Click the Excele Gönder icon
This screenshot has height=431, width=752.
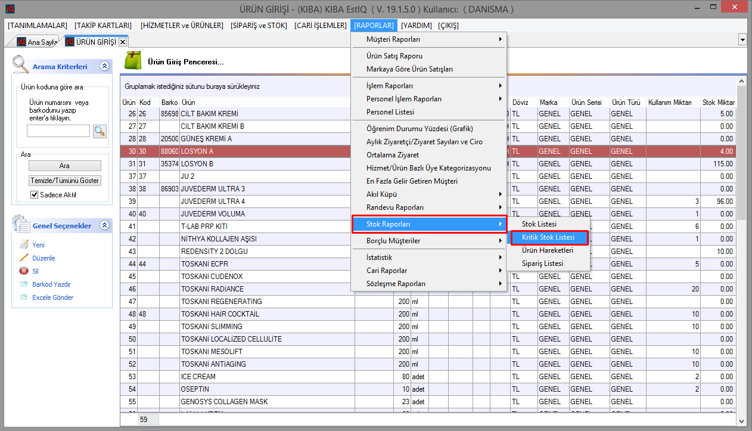pos(24,297)
